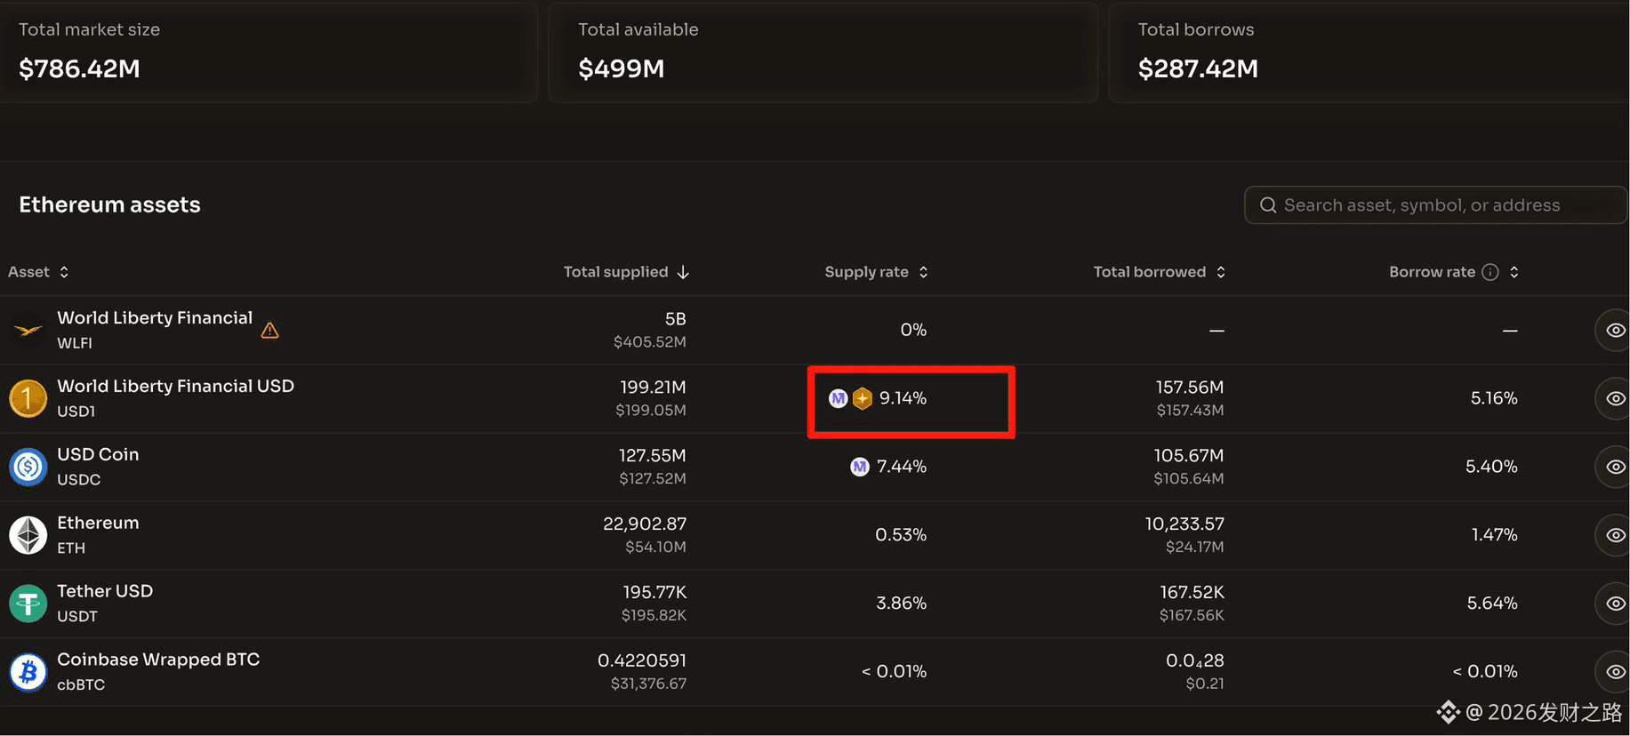
Task: Click the 0% supply rate for WLFI
Action: (913, 330)
